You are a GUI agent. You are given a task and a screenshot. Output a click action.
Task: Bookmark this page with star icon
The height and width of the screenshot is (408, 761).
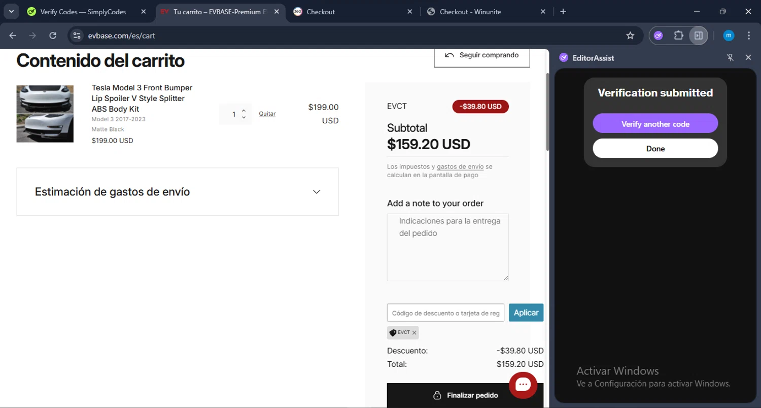(630, 36)
